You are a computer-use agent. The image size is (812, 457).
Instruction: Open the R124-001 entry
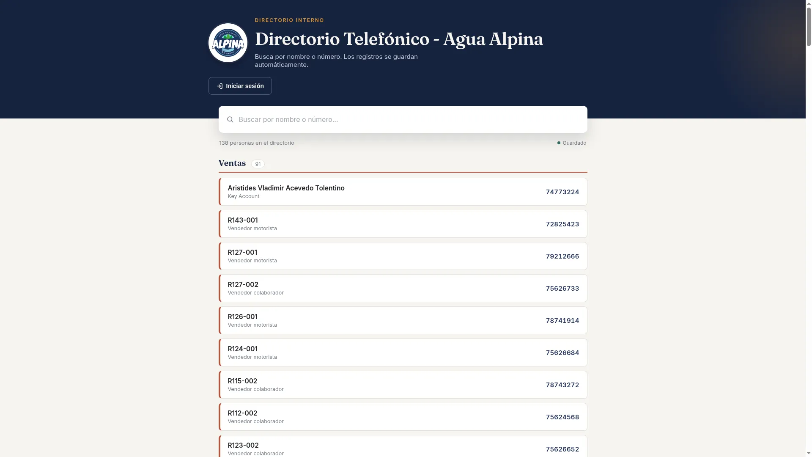403,352
